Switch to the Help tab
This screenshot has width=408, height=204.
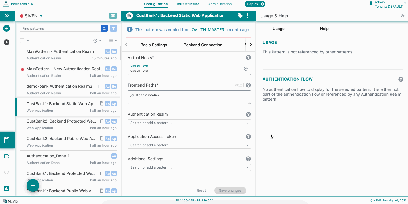(x=324, y=29)
